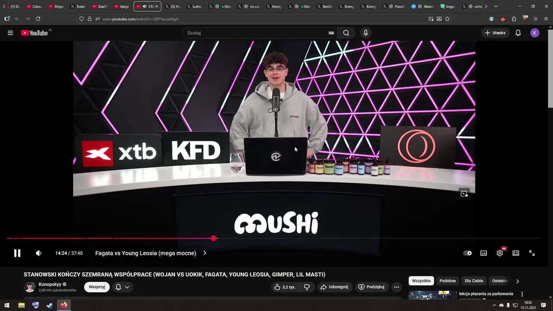
Task: Open picture-in-picture icon in address bar
Action: coord(431,19)
